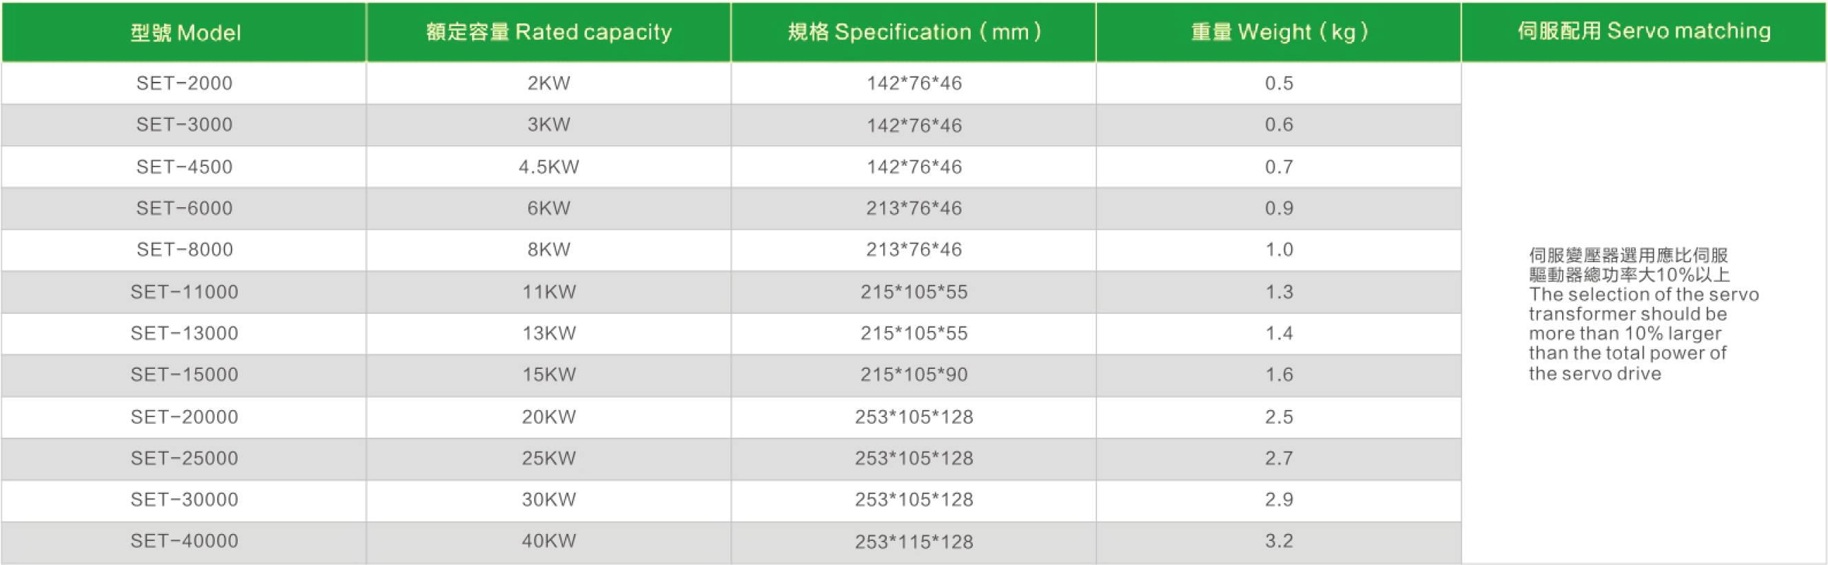The height and width of the screenshot is (565, 1828).
Task: Select the SET-11000 model cell
Action: (185, 292)
